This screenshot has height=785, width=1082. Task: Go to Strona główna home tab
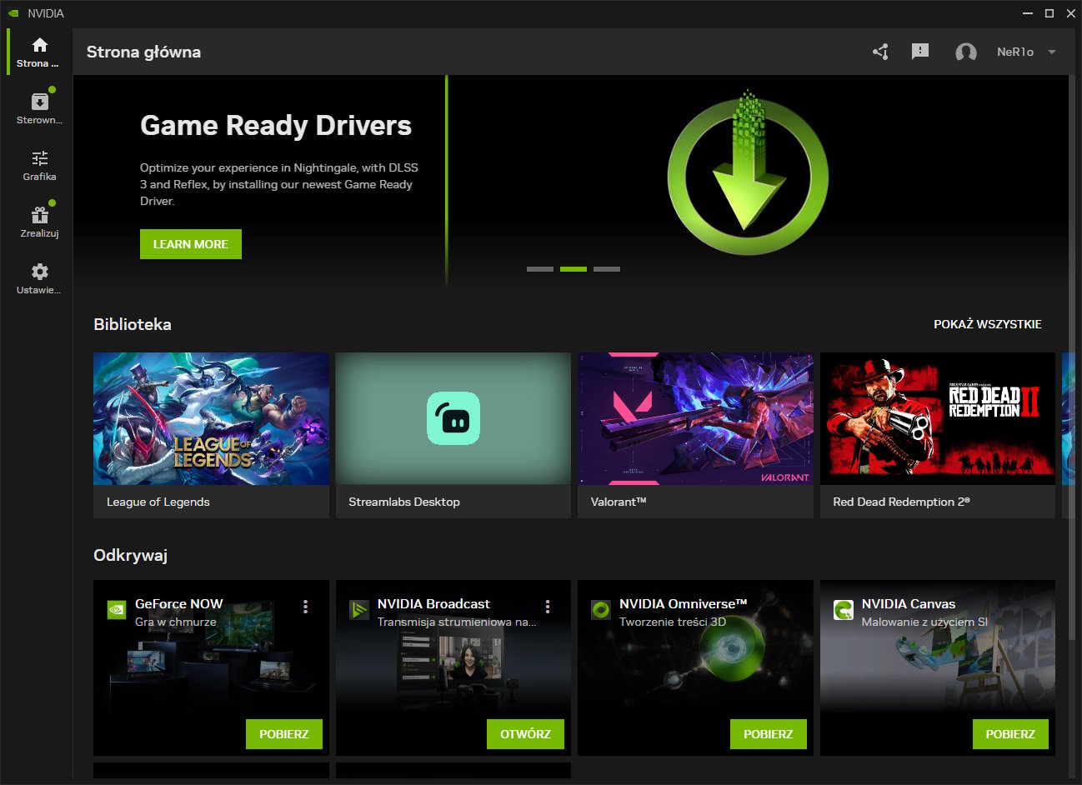tap(39, 52)
